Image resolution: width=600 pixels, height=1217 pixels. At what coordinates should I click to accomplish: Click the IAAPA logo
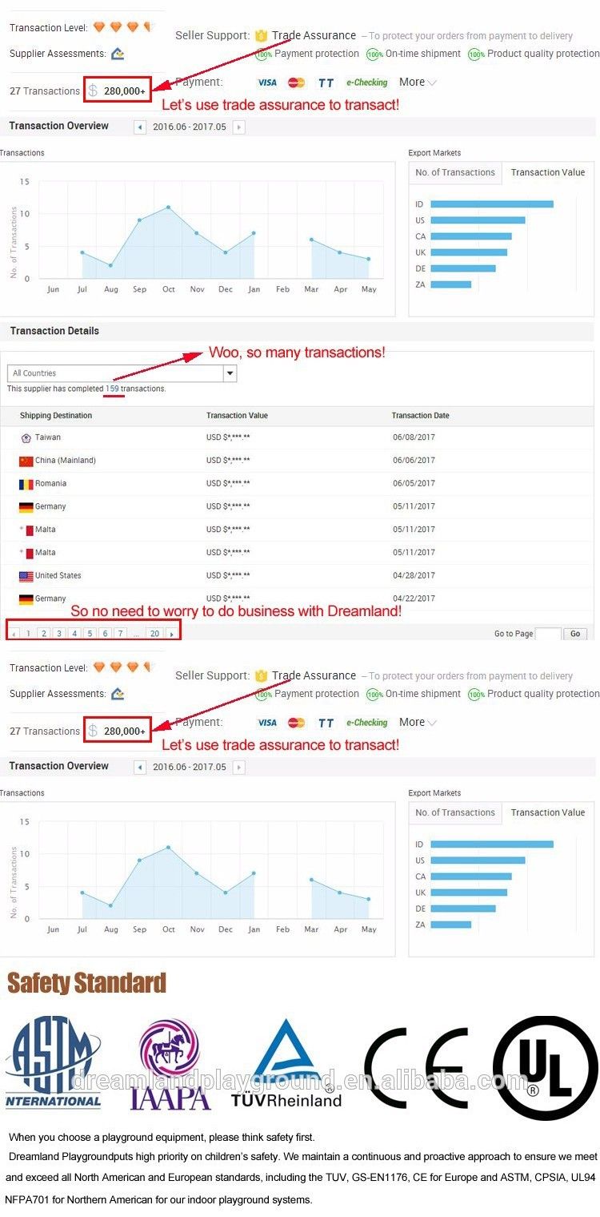pos(170,1064)
